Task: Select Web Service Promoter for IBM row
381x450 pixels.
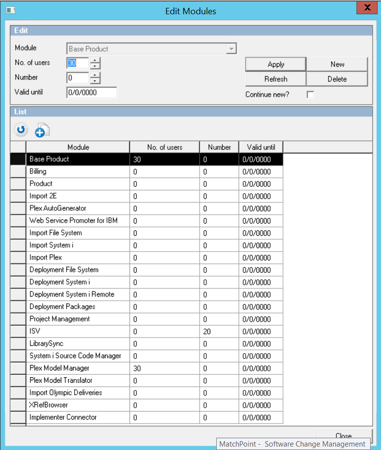Action: (147, 221)
